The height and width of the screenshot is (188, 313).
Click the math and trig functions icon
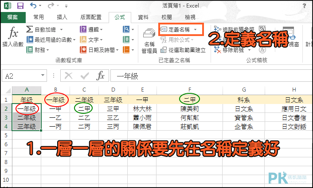tap(126, 40)
